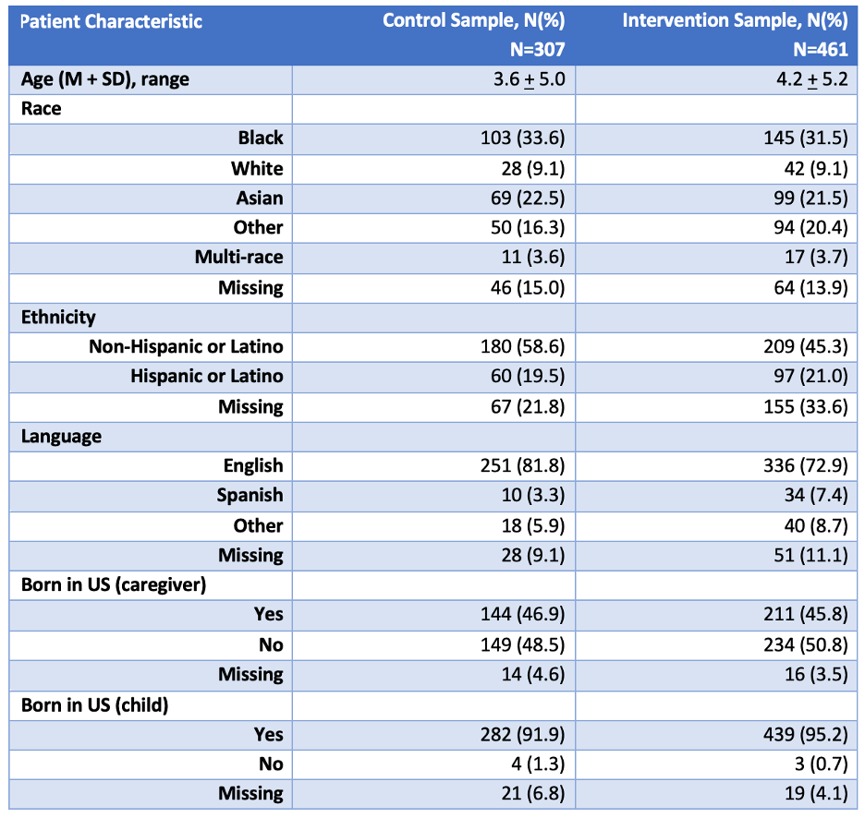
Task: Select the cell "209 (45.3)"
Action: coord(806,347)
